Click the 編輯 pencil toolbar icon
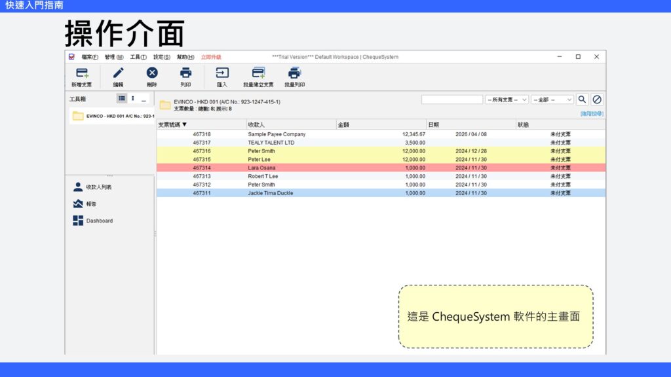 118,73
